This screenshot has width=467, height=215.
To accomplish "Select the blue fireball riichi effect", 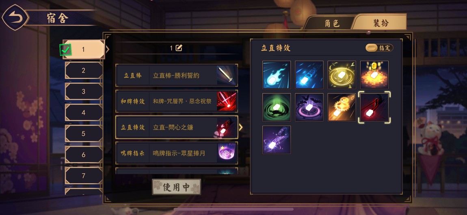I will 277,75.
